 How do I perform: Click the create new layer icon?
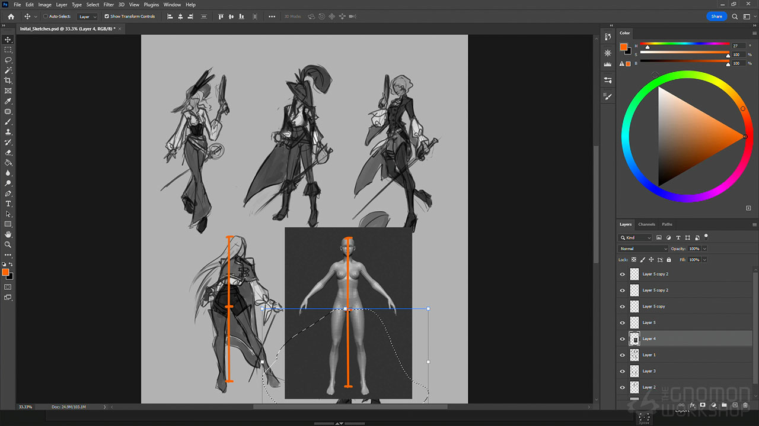[x=735, y=405]
